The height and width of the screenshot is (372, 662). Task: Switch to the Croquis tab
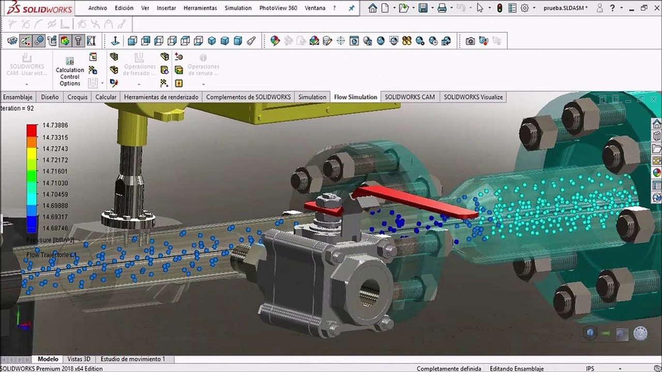(x=78, y=97)
